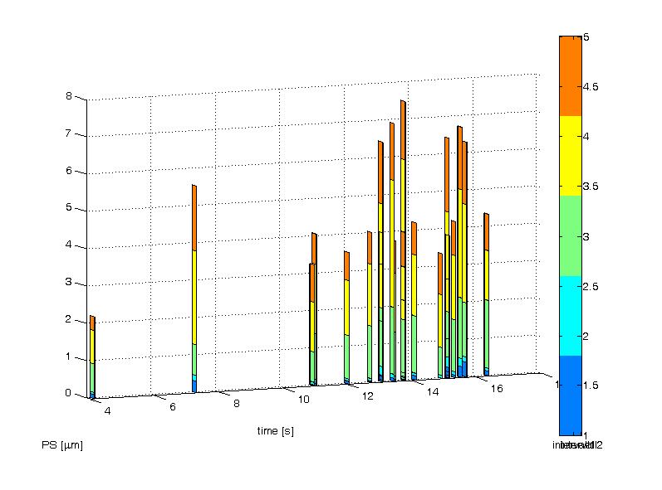
Task: Click the 'time [s]' axis label
Action: 275,431
